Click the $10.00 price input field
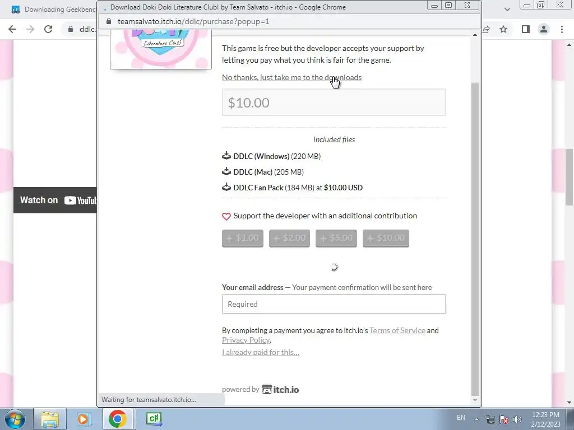574x430 pixels. coord(334,102)
